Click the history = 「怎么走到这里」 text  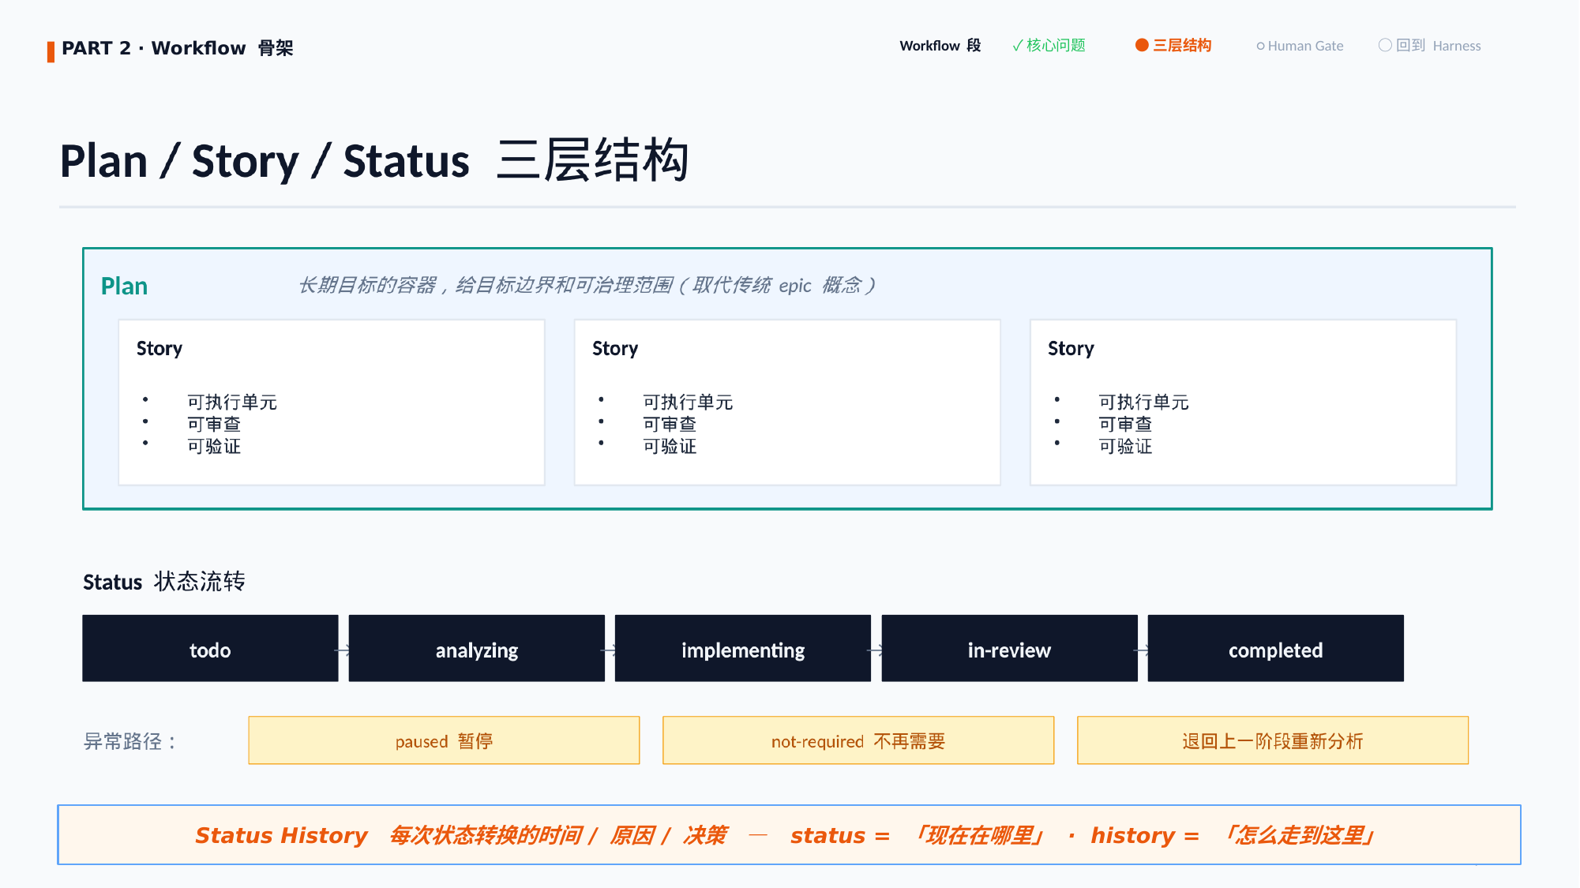click(x=1233, y=835)
